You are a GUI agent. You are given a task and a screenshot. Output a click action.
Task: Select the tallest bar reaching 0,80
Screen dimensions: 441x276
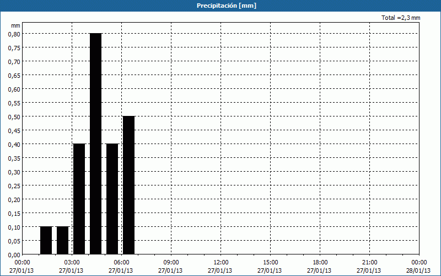95,144
